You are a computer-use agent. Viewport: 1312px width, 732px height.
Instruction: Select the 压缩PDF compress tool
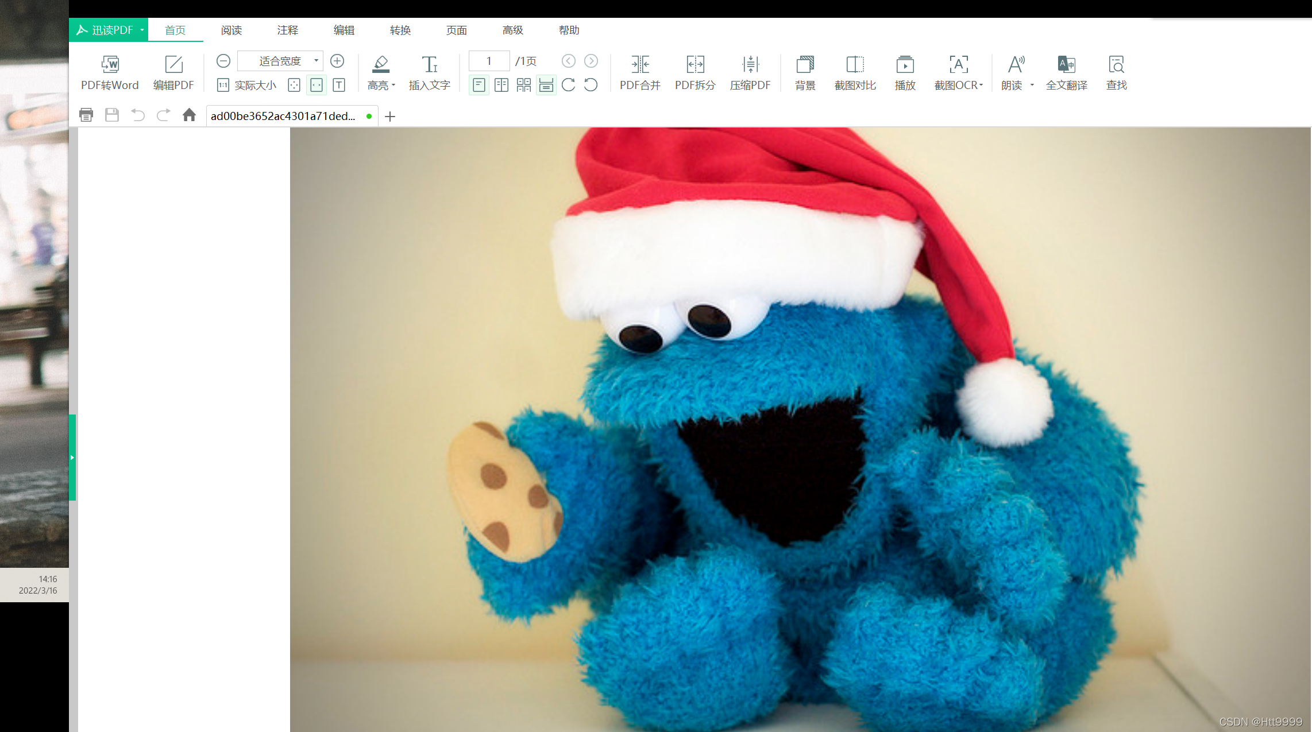750,64
